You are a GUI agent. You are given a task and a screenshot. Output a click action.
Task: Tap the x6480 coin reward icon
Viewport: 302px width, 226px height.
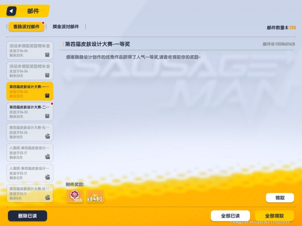point(95,196)
